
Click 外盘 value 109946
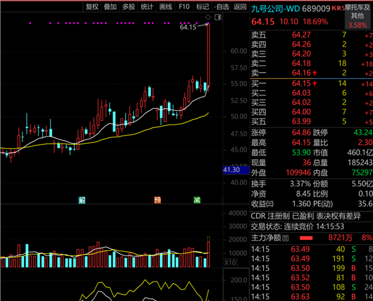pyautogui.click(x=298, y=172)
